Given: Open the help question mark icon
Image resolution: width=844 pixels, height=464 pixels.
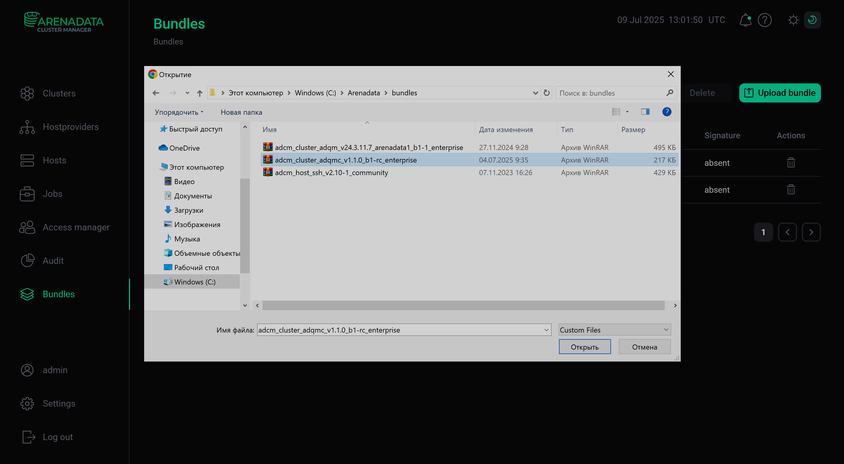Looking at the screenshot, I should coord(765,20).
